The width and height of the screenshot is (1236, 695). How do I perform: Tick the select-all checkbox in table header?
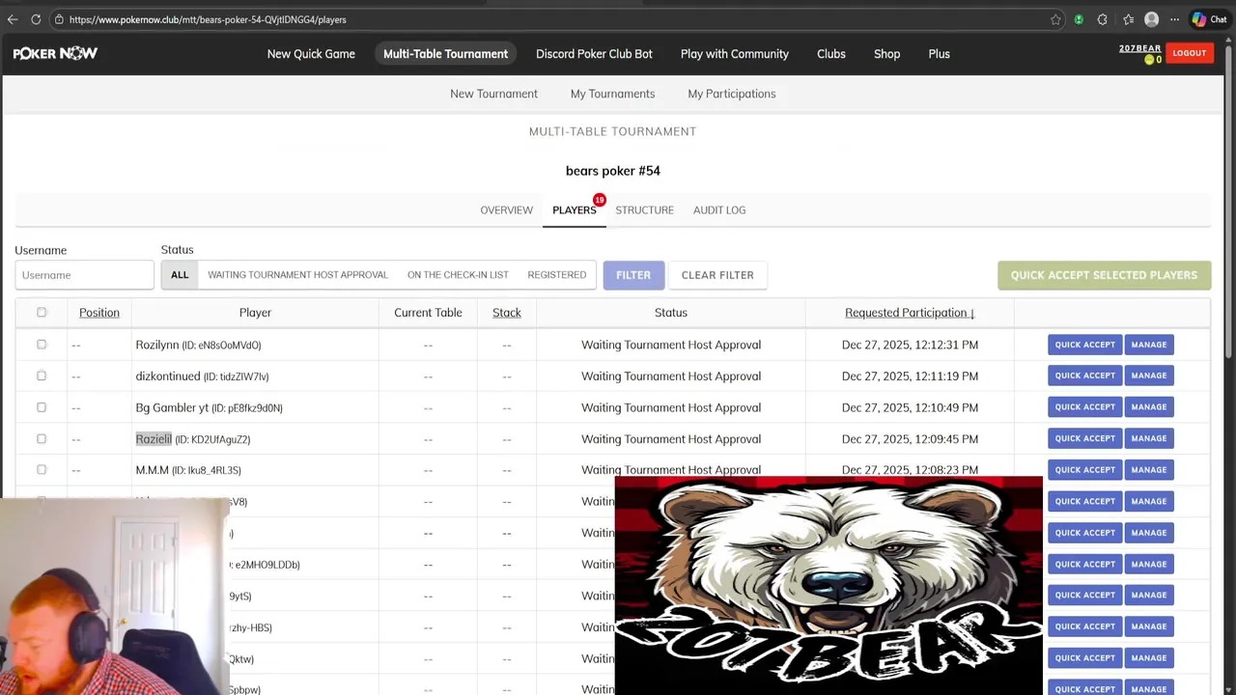click(42, 313)
